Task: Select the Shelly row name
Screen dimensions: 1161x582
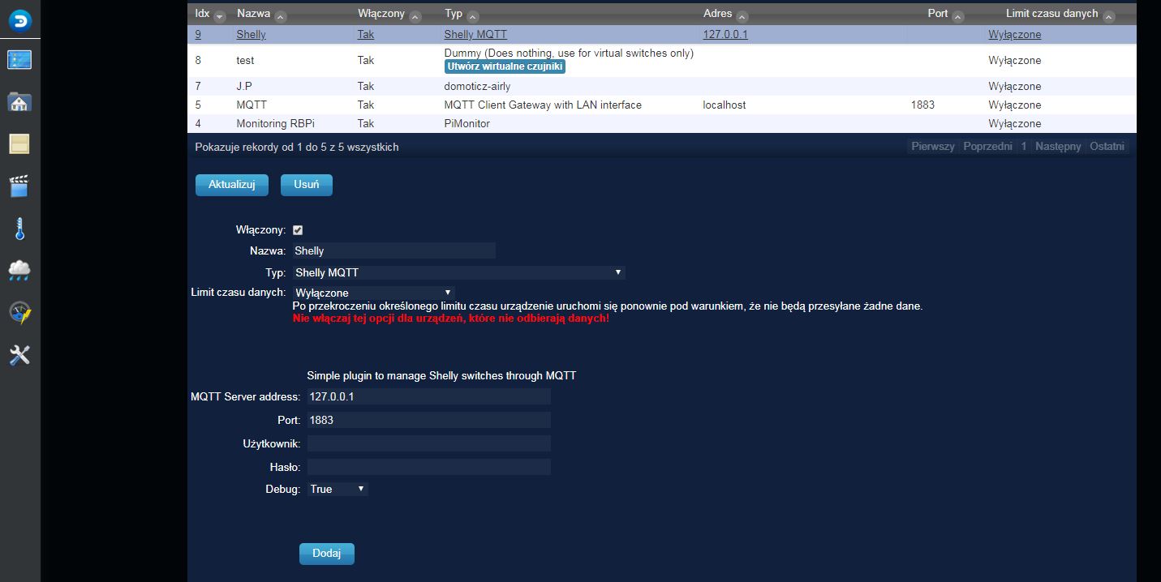Action: 251,35
